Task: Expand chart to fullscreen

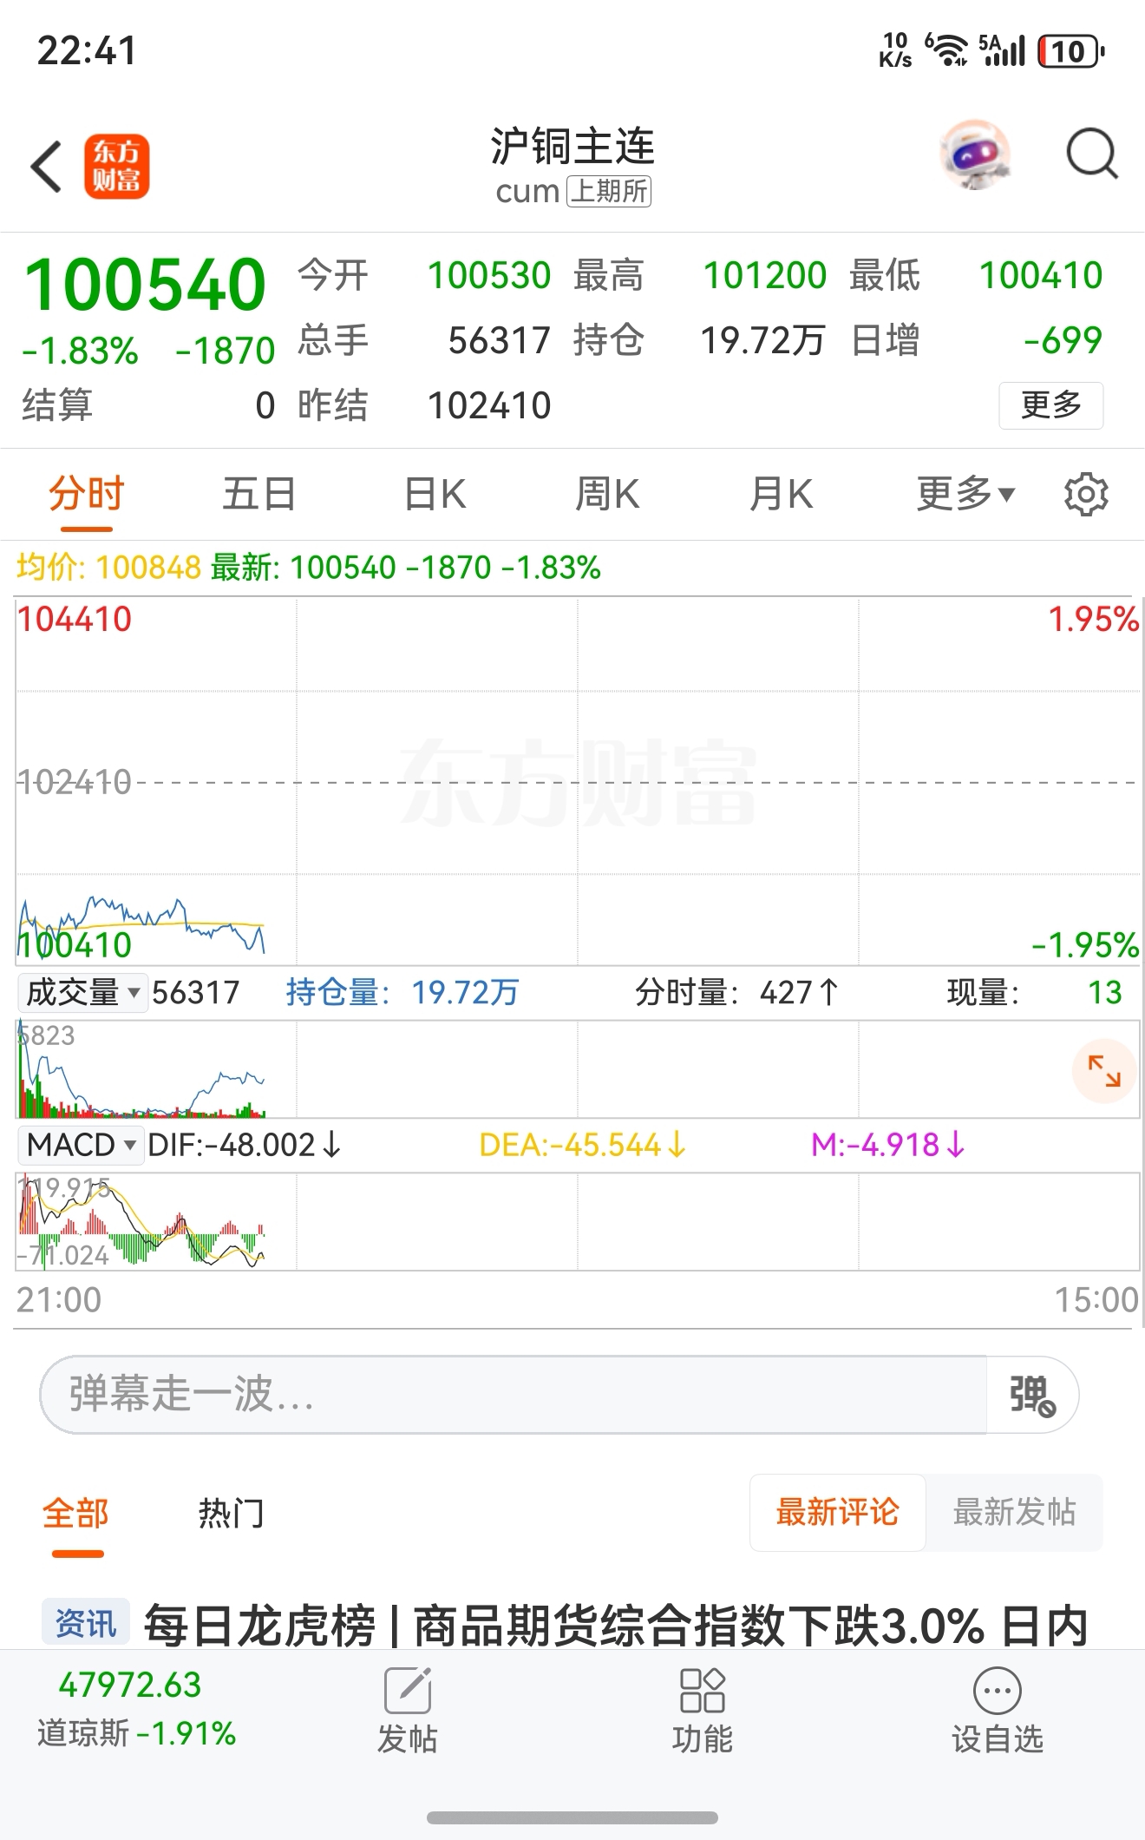Action: [1104, 1071]
